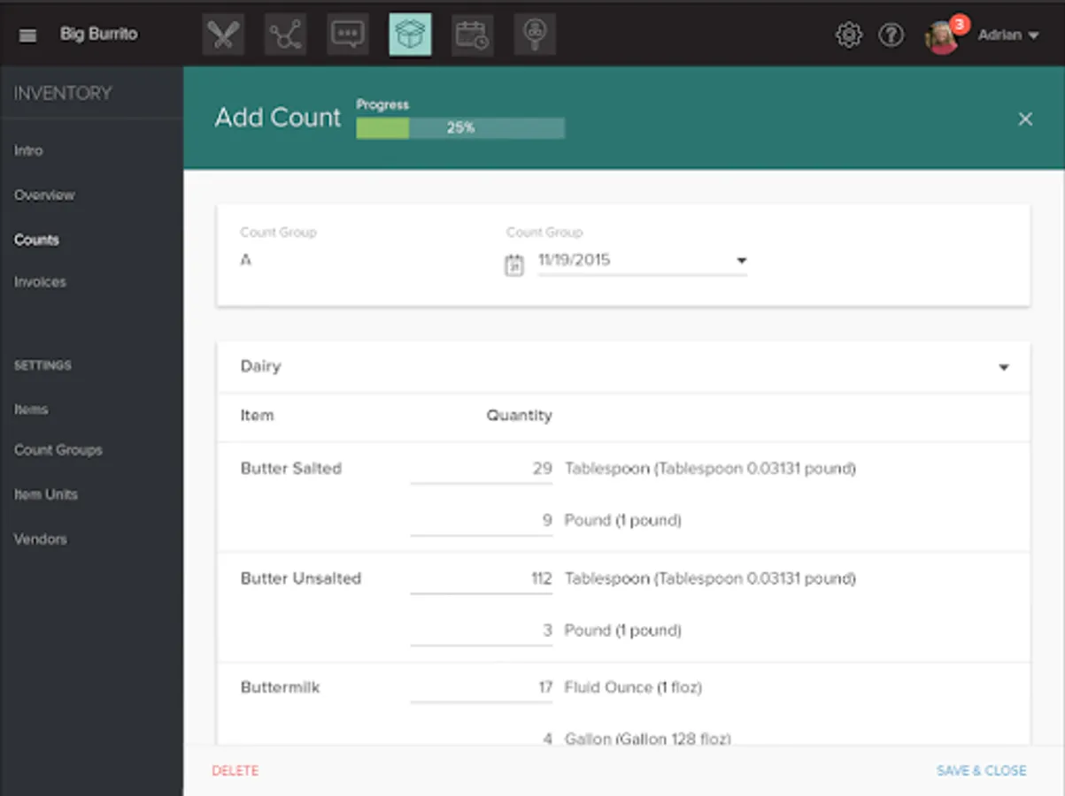This screenshot has height=796, width=1065.
Task: Open the crossed utensils recipes icon
Action: point(224,34)
